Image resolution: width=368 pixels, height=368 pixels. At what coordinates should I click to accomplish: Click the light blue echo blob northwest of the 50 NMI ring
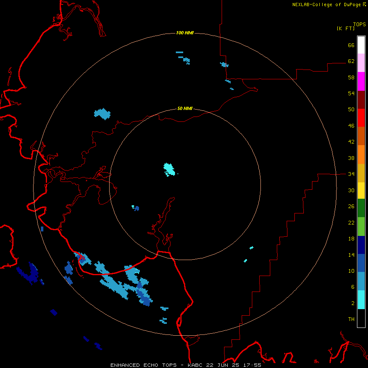(102, 114)
